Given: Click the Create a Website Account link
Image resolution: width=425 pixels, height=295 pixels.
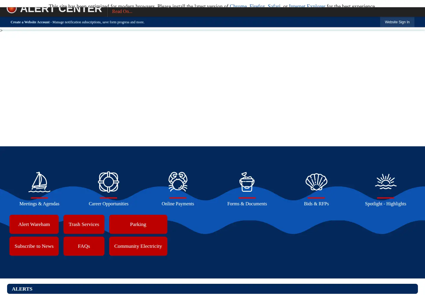Looking at the screenshot, I should pos(30,22).
